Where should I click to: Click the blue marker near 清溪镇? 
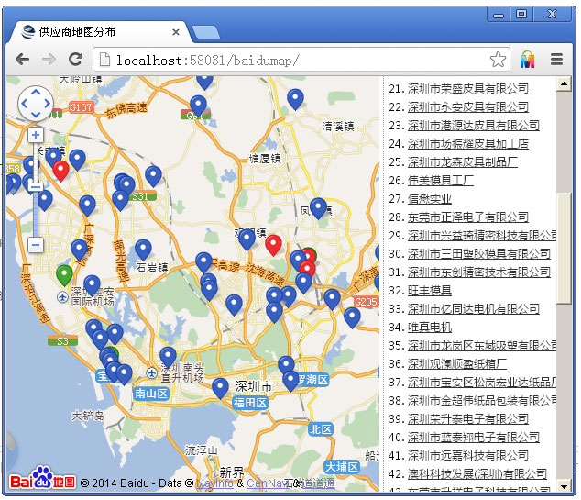[295, 99]
